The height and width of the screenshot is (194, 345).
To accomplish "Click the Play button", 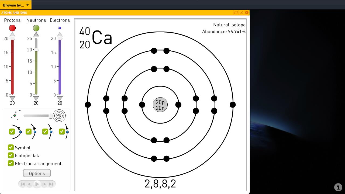I will point(37,184).
